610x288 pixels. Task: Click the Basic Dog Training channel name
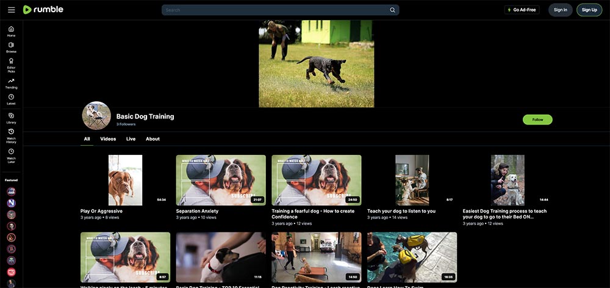click(x=145, y=117)
